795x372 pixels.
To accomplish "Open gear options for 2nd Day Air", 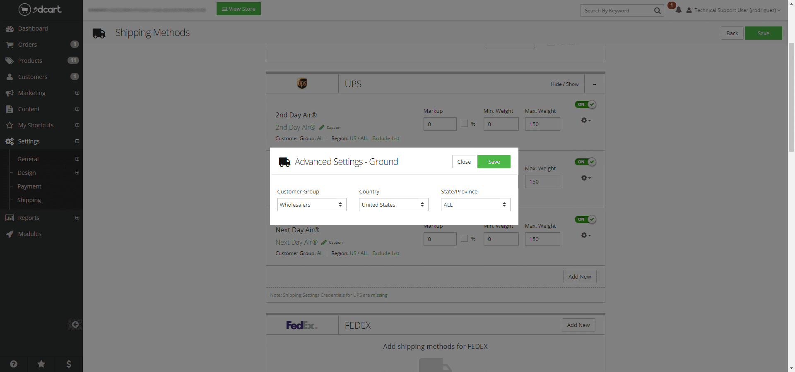I will tap(585, 120).
